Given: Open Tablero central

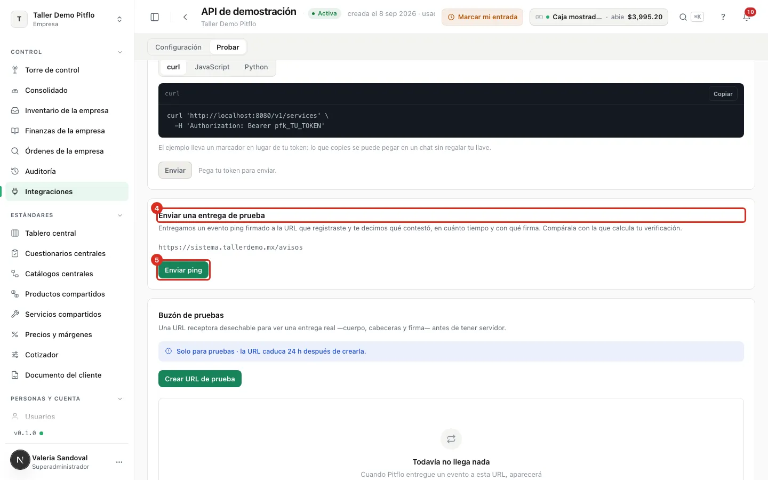Looking at the screenshot, I should pos(67,233).
